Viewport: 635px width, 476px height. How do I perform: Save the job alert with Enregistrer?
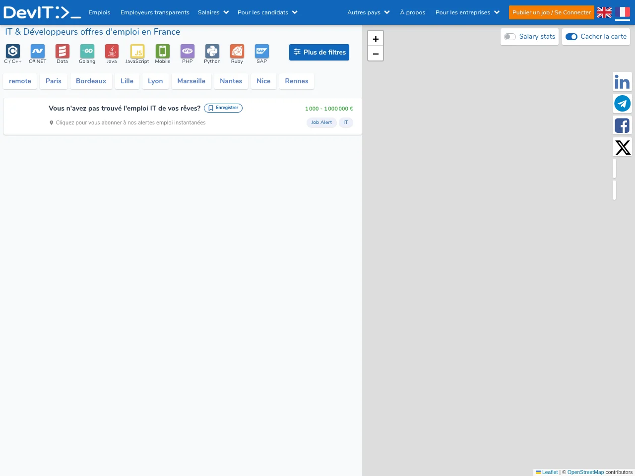223,108
